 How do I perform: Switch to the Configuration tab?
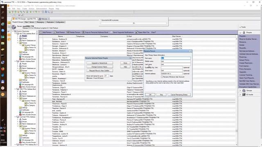pyautogui.click(x=60, y=22)
